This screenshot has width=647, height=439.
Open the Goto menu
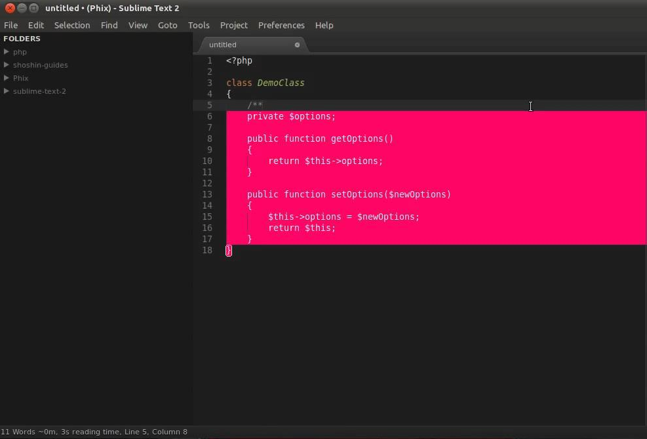168,25
